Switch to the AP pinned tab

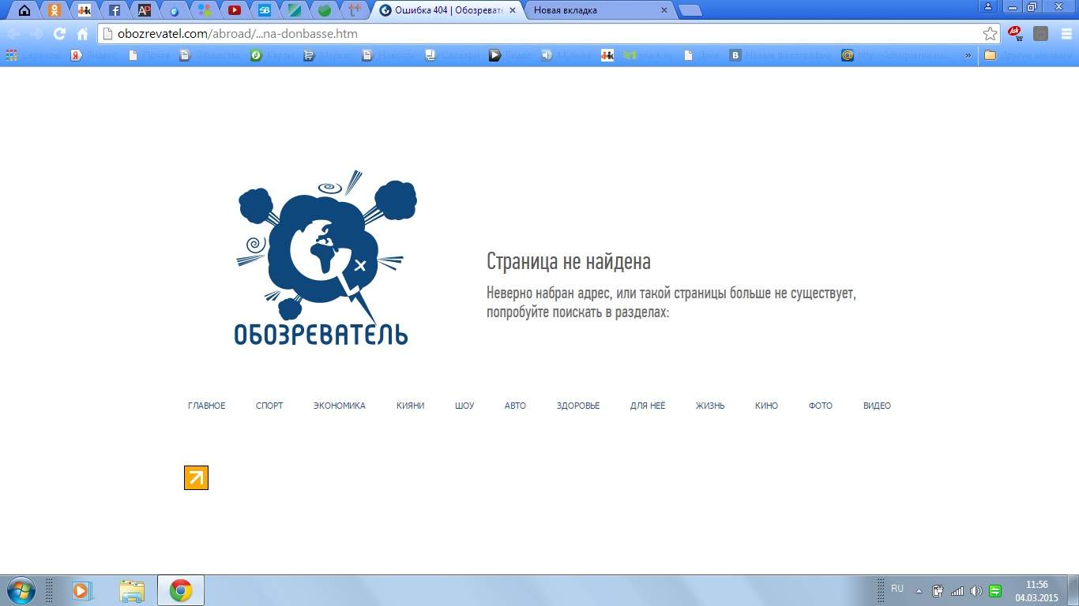(x=145, y=10)
